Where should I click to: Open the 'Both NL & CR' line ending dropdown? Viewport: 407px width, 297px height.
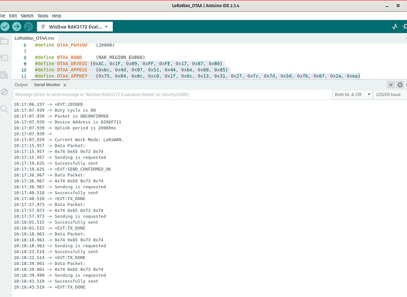pos(352,94)
